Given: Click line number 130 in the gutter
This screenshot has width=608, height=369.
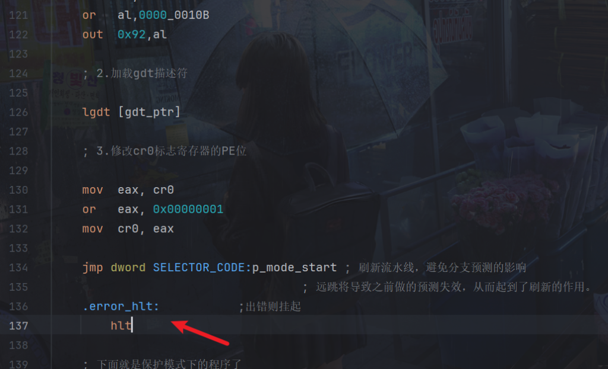Looking at the screenshot, I should point(18,190).
